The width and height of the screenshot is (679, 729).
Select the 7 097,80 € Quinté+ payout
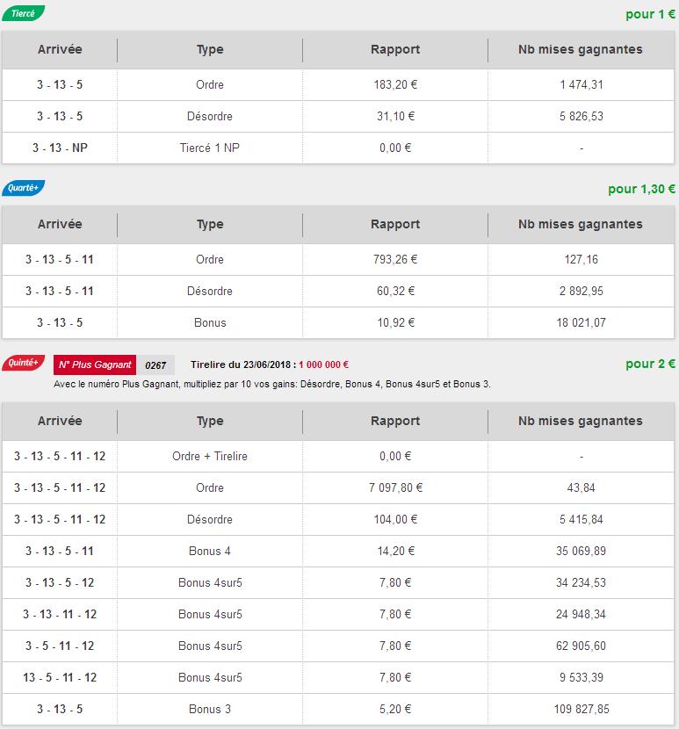[x=395, y=487]
